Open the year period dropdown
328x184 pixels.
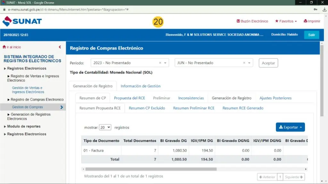[166, 63]
